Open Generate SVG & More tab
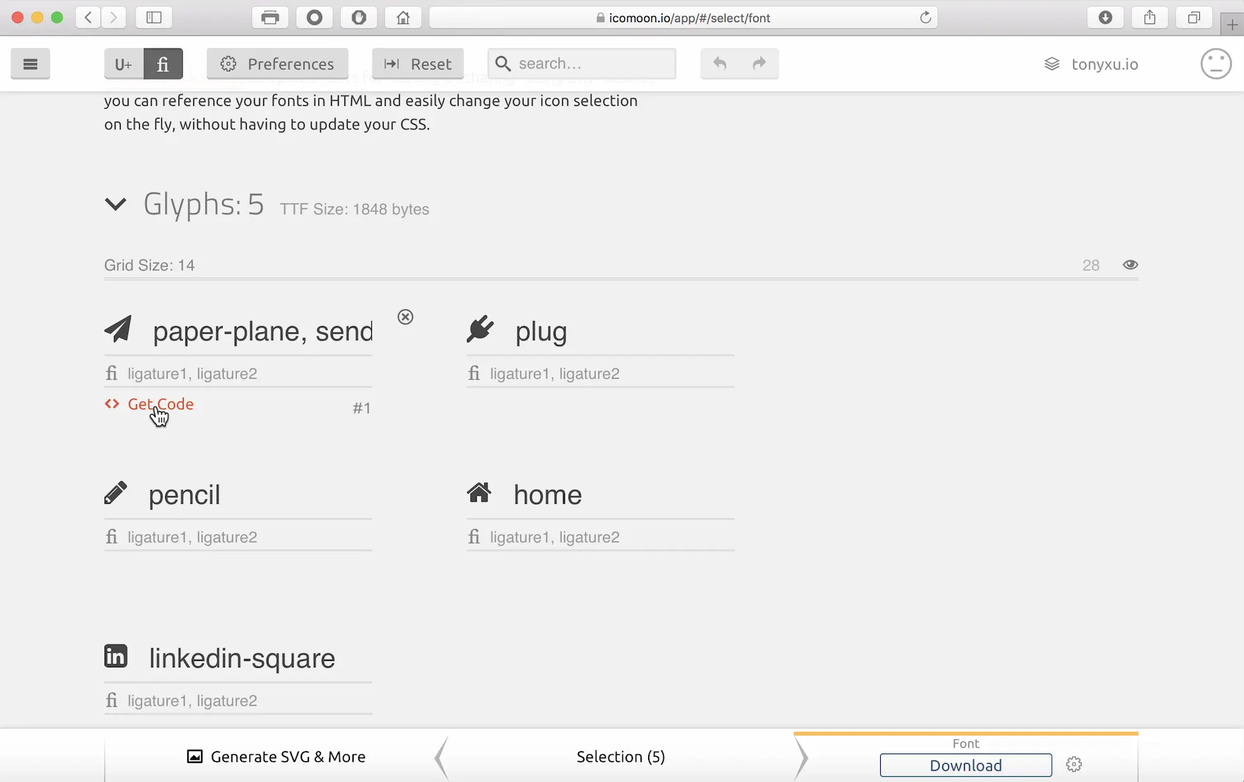This screenshot has height=782, width=1244. tap(276, 756)
